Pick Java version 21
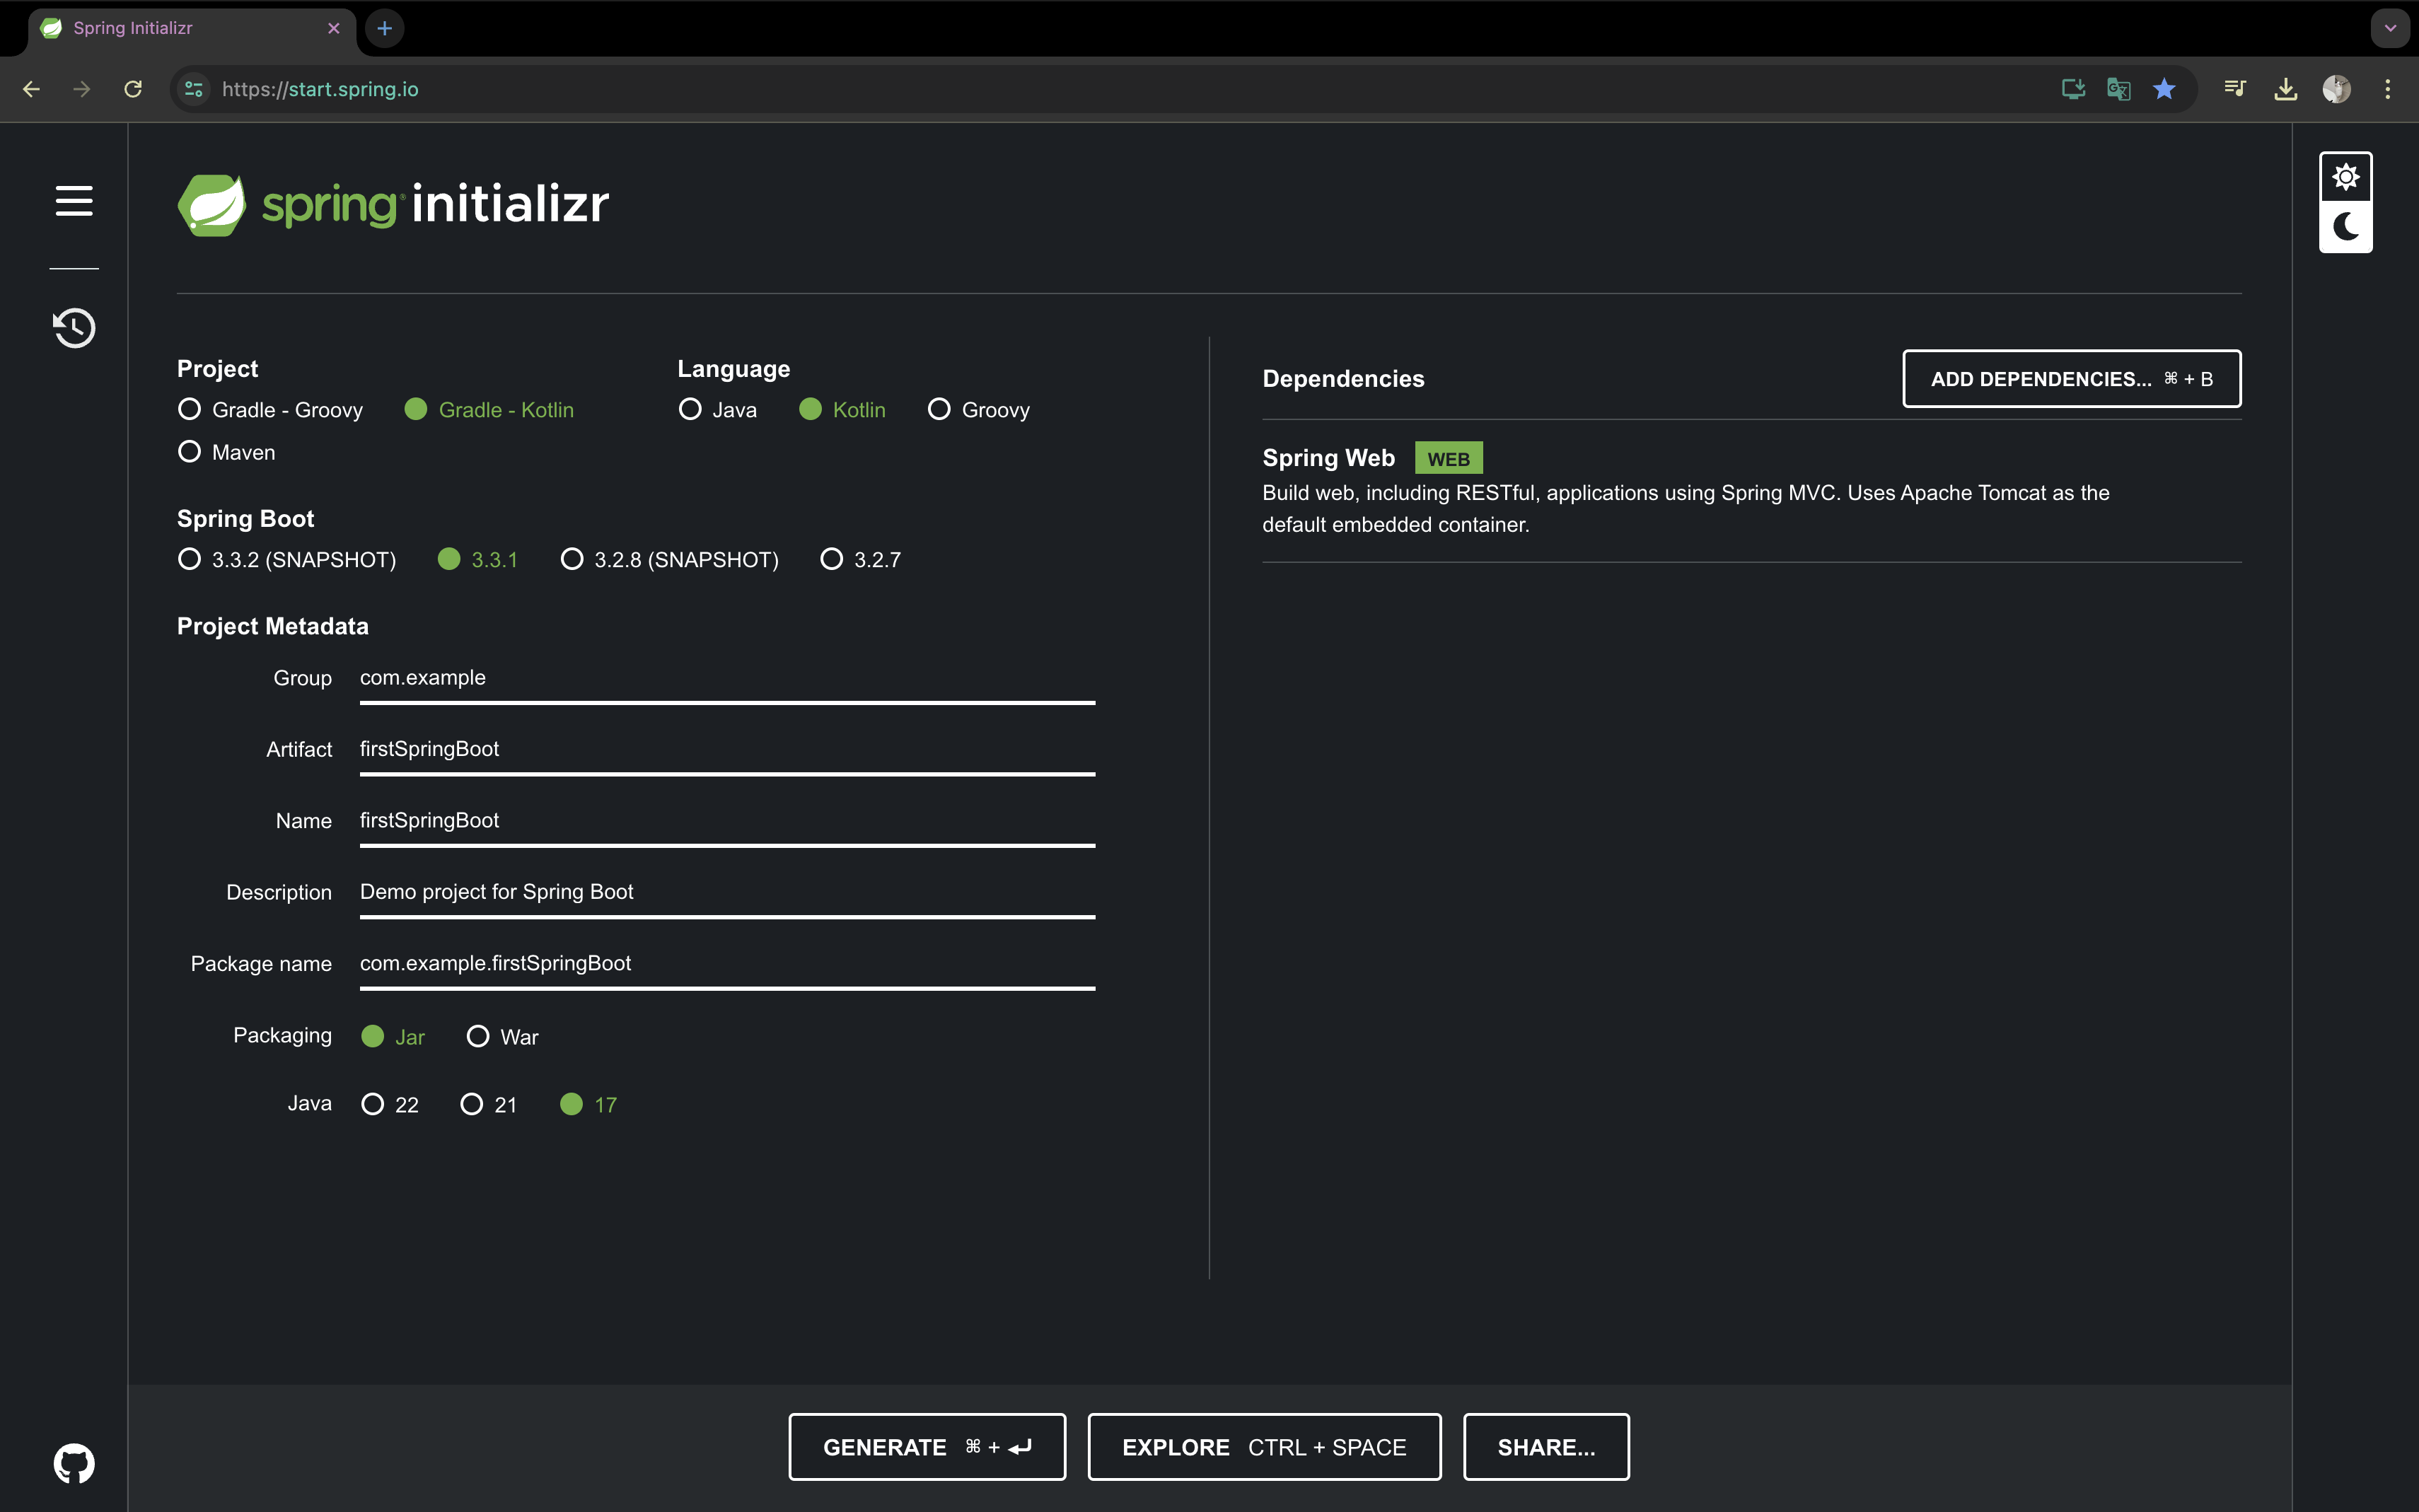Image resolution: width=2419 pixels, height=1512 pixels. click(x=471, y=1105)
